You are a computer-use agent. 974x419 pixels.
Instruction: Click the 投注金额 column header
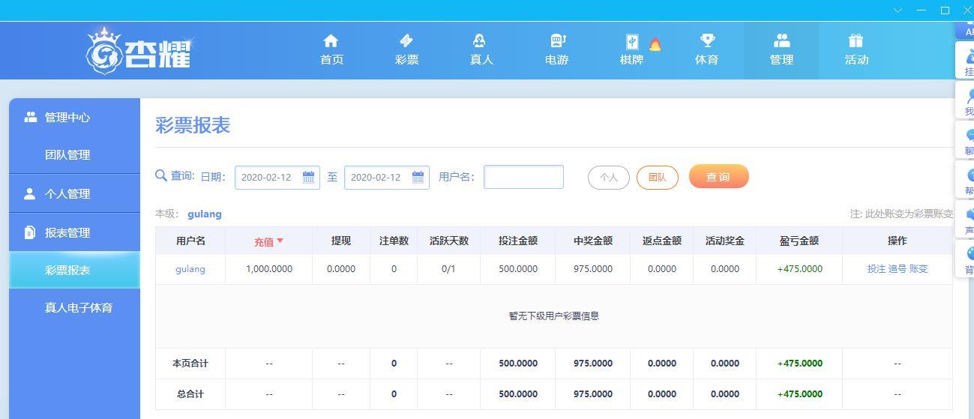(x=518, y=241)
